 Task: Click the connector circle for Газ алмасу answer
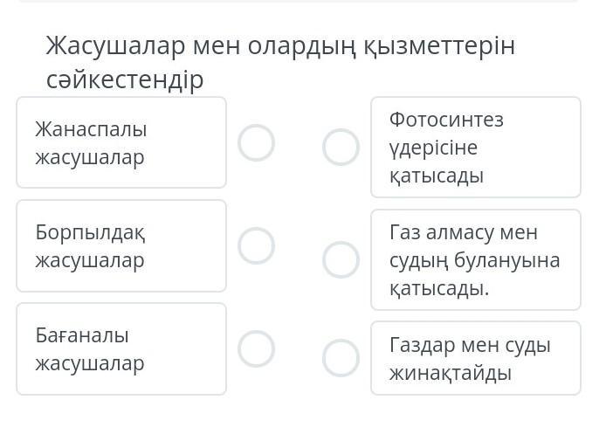341,259
